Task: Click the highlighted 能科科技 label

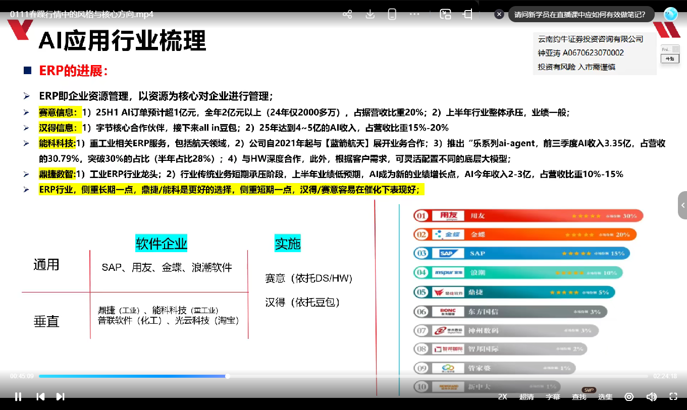Action: pos(57,143)
